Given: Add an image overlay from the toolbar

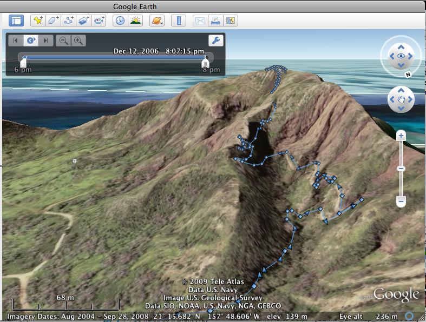Looking at the screenshot, I should pyautogui.click(x=83, y=21).
